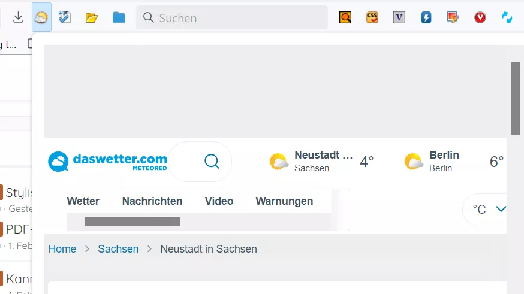Open the downloads arrow icon
This screenshot has height=294, width=524.
point(19,17)
